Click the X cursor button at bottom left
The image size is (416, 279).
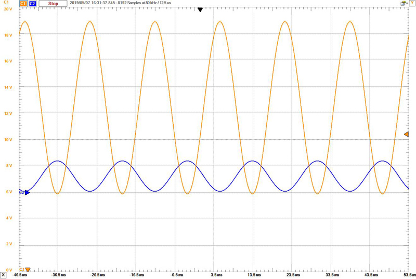tap(4, 274)
